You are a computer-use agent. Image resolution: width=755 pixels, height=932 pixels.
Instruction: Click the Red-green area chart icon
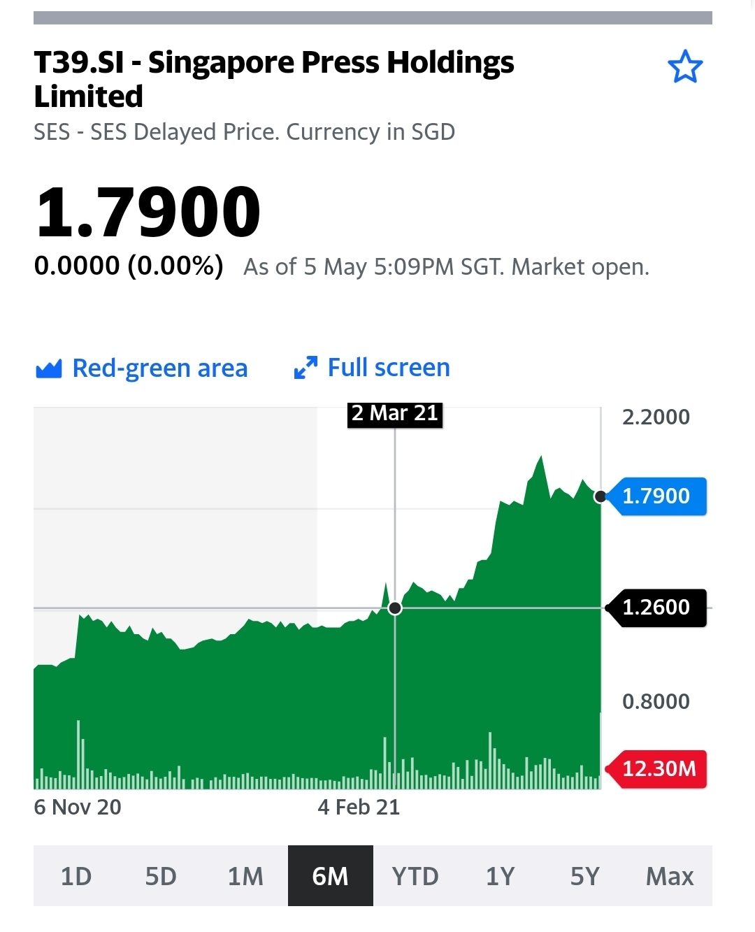49,368
